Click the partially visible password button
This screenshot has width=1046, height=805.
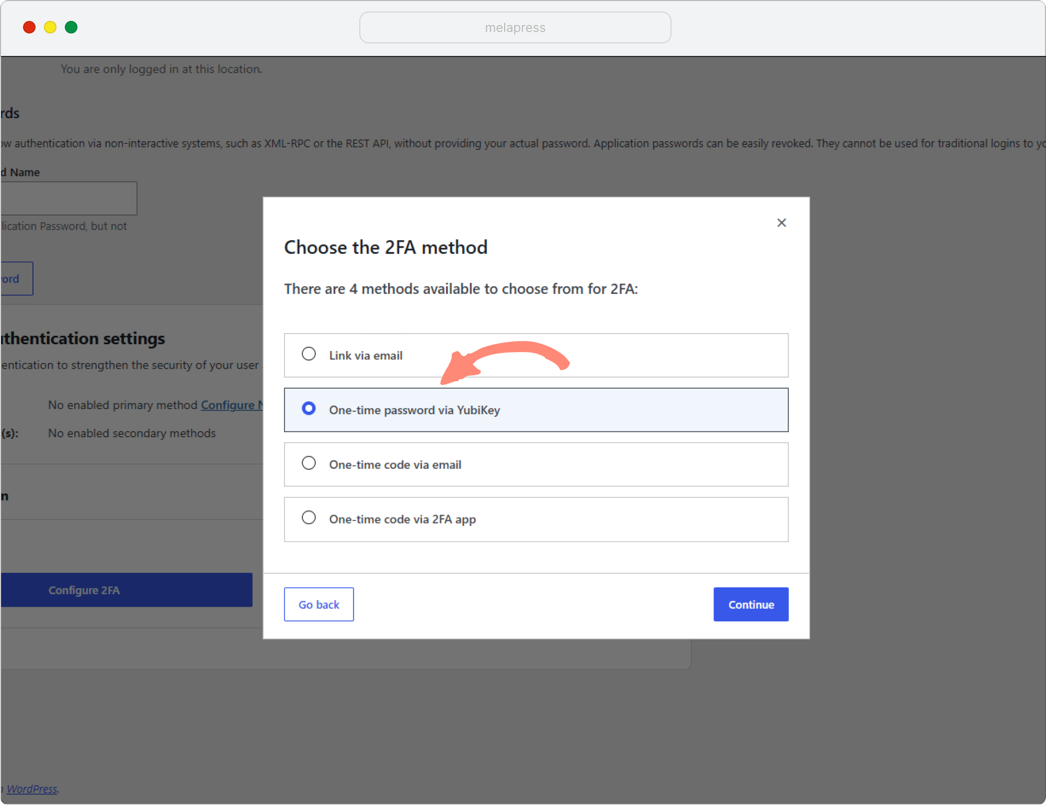click(x=17, y=278)
